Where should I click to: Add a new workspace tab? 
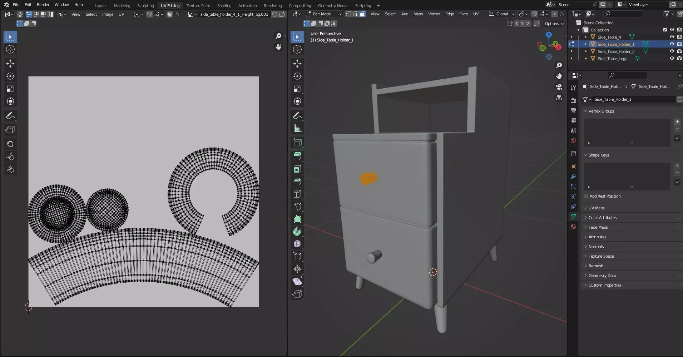[378, 5]
